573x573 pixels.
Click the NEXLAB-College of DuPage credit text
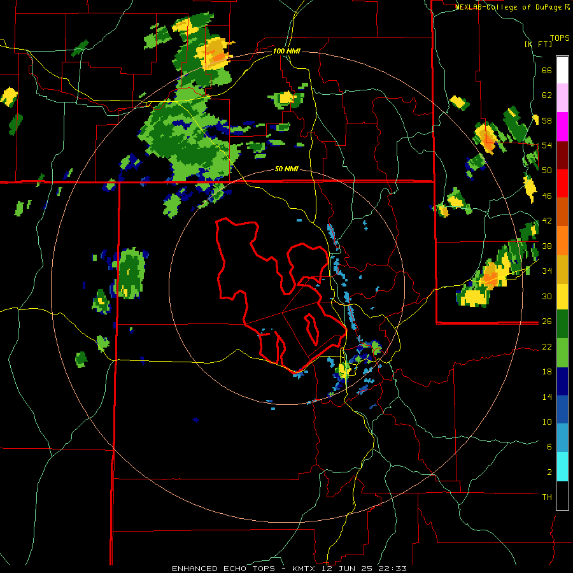(512, 7)
